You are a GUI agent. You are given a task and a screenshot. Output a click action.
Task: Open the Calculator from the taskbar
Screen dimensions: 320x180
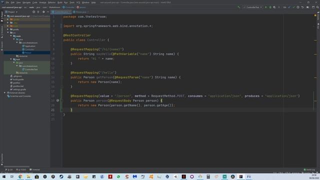208,176
